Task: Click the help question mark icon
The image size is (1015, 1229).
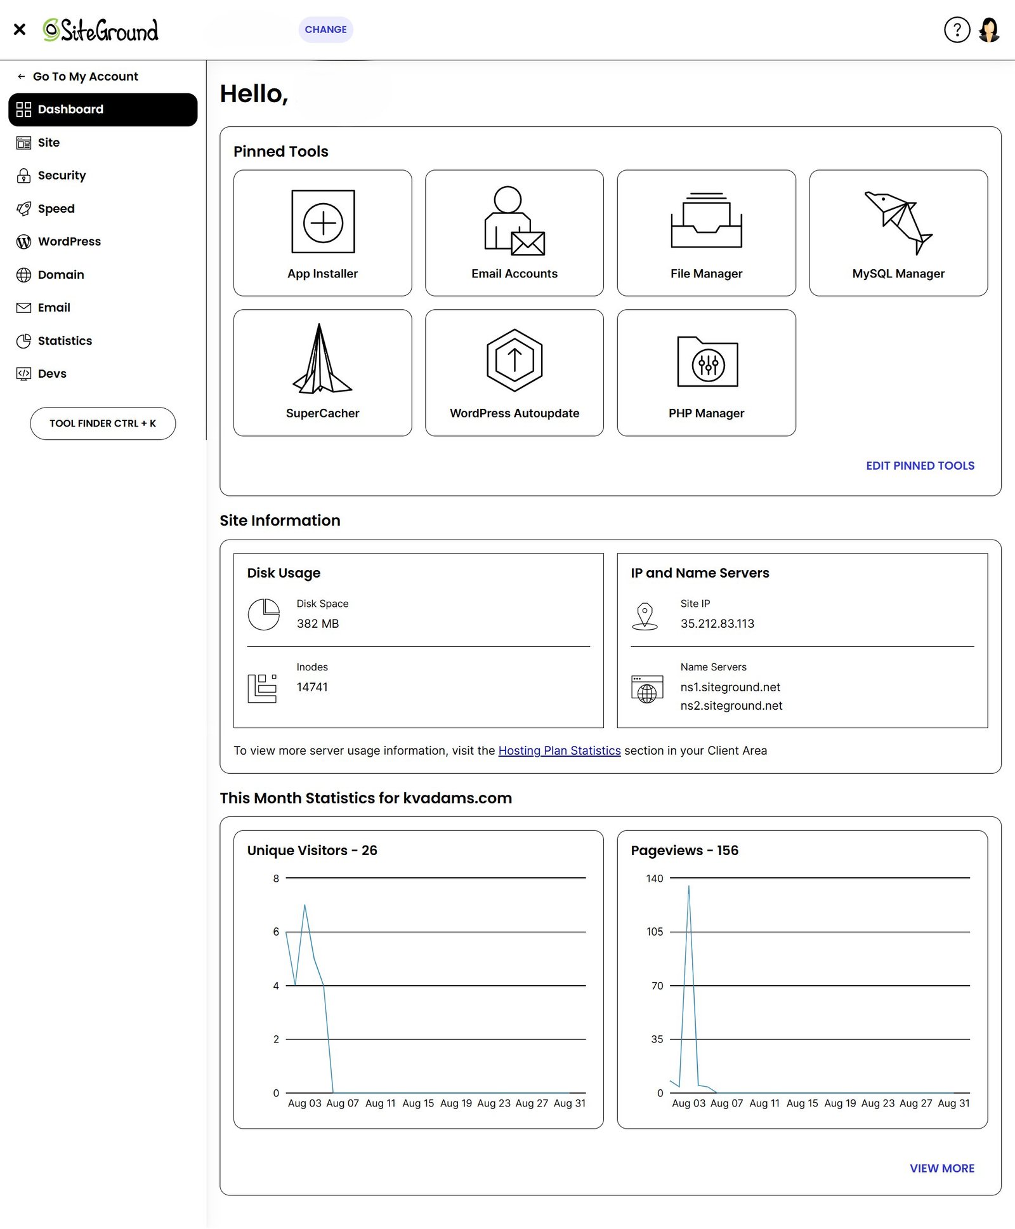Action: (957, 30)
